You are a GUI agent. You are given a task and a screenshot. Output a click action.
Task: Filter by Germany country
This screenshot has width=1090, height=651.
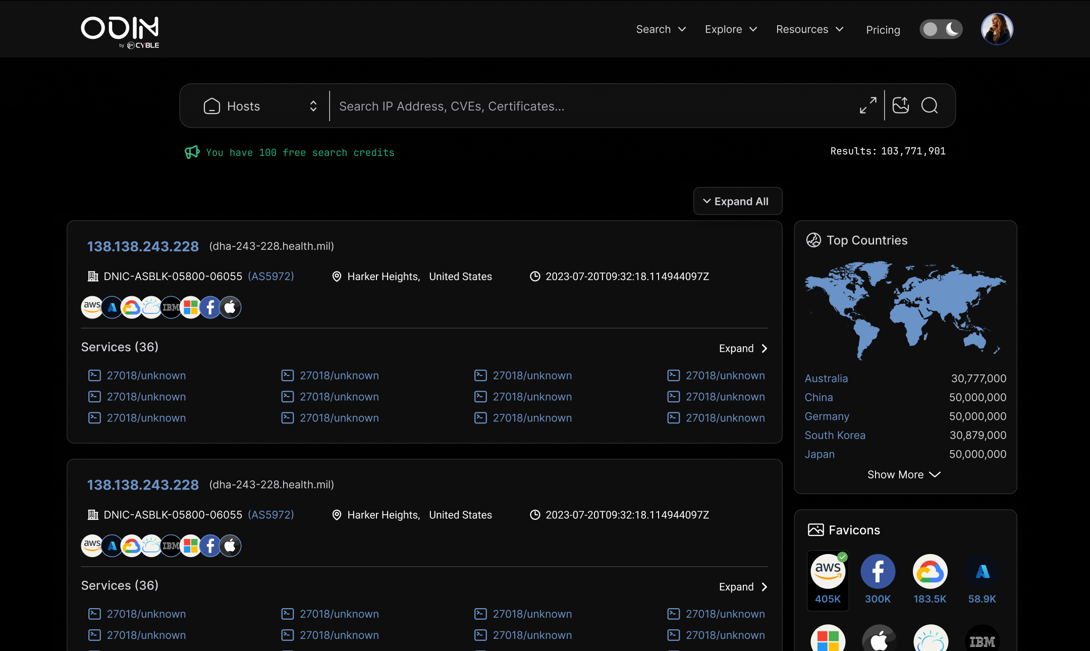point(827,416)
